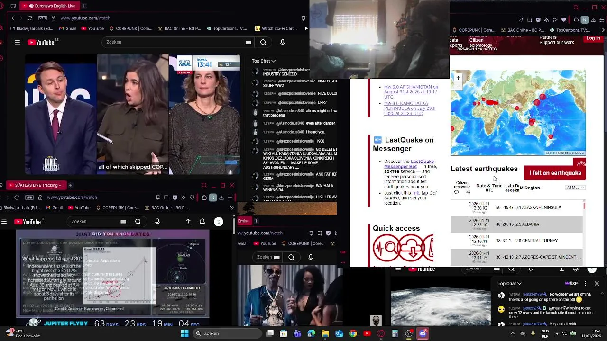
Task: Zoom in on the earthquake map
Action: (458, 78)
